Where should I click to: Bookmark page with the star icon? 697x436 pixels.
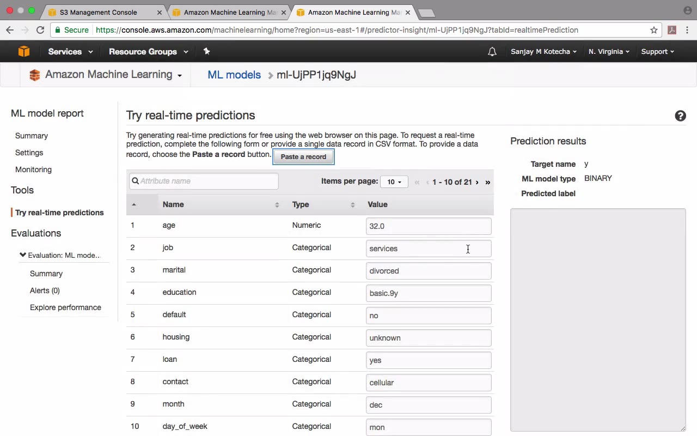(x=654, y=30)
